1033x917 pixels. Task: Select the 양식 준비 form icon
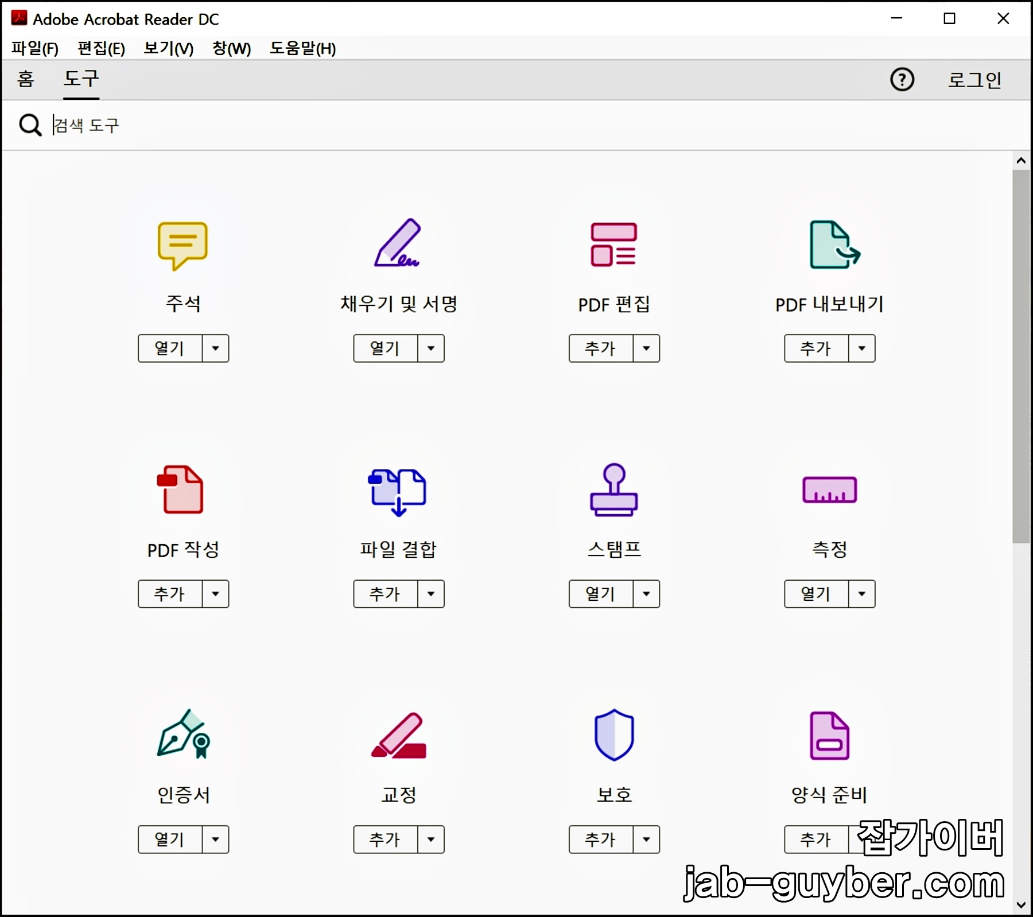pos(829,736)
